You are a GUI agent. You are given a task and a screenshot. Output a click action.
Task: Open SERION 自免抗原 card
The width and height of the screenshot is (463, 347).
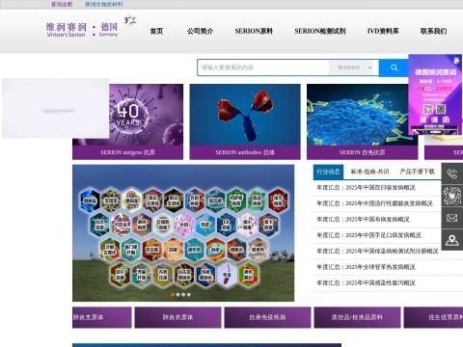(363, 121)
